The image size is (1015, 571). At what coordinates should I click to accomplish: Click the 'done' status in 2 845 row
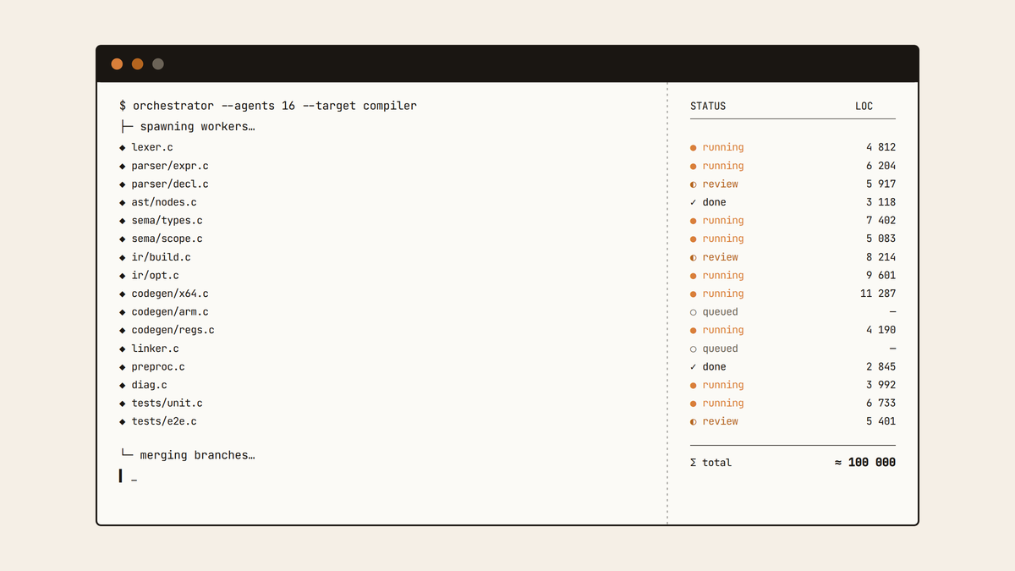tap(714, 367)
